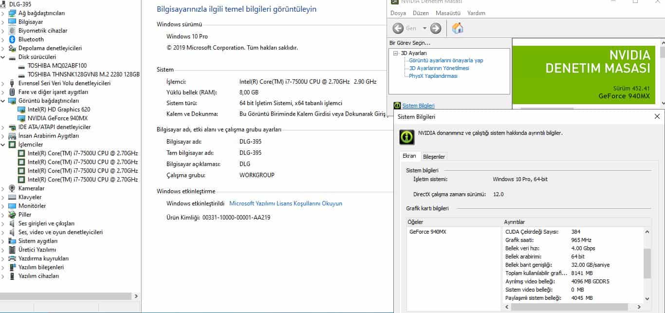Image resolution: width=665 pixels, height=313 pixels.
Task: Switch to the Bileşenler tab
Action: pyautogui.click(x=434, y=156)
